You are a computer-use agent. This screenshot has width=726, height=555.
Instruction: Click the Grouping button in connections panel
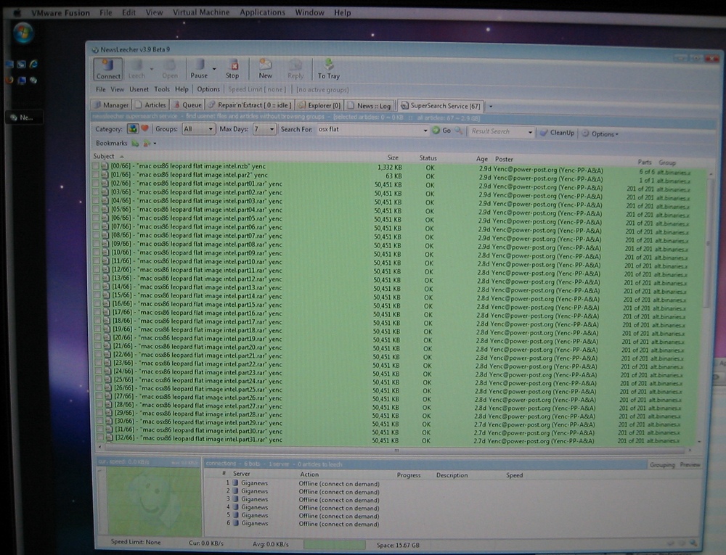pyautogui.click(x=661, y=465)
